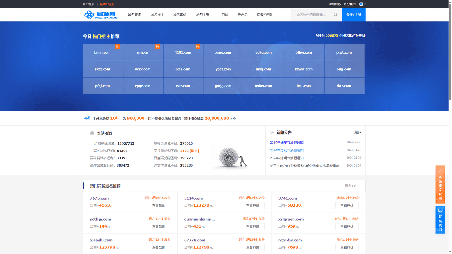Viewport: 452px width, 254px height.
Task: Select the bdku.com domain tile
Action: 264,52
